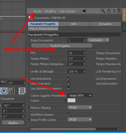Switch to the Info tab
The image size is (126, 133).
pos(74,24)
